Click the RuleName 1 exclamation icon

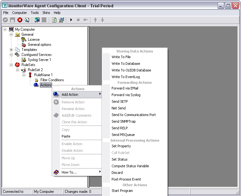[30, 75]
